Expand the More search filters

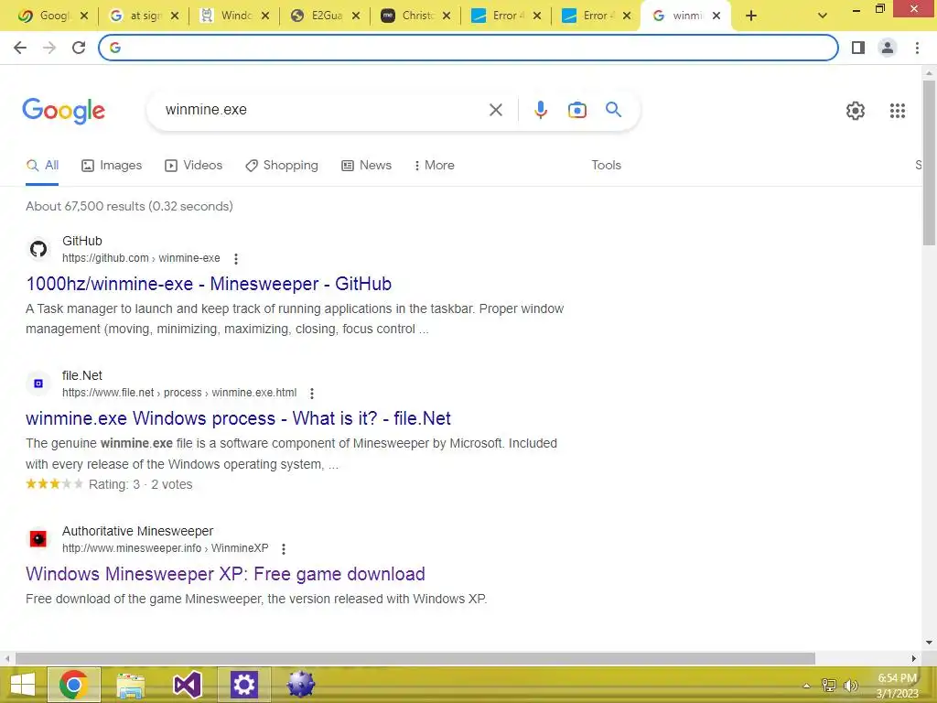pyautogui.click(x=435, y=166)
